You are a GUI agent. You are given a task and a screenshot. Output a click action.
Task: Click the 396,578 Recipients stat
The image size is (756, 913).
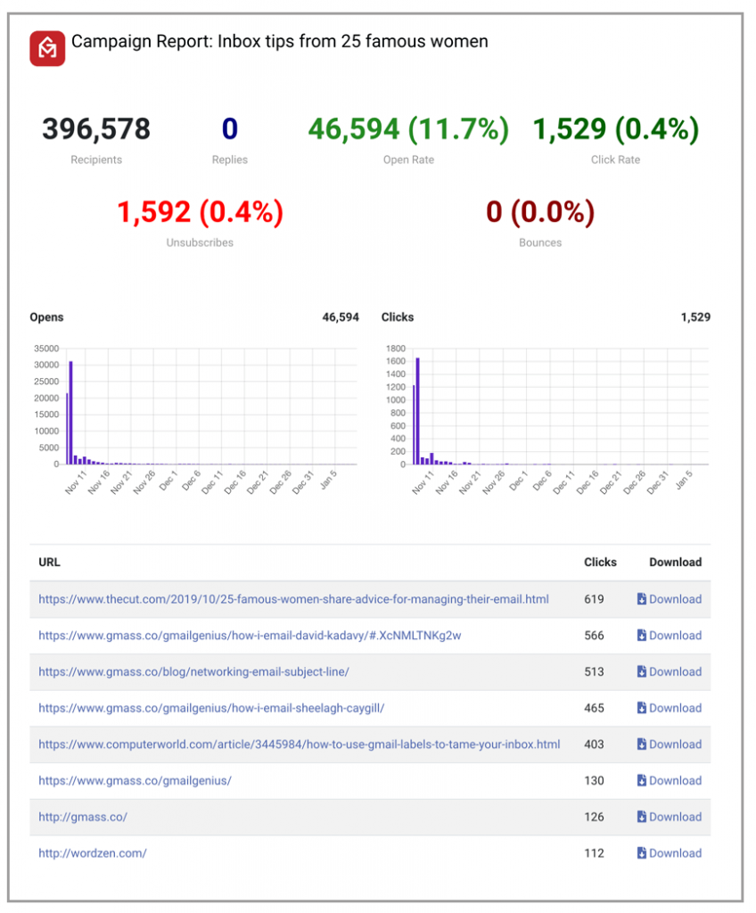pyautogui.click(x=95, y=128)
